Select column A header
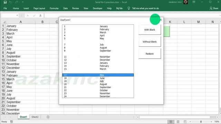 point(21,22)
